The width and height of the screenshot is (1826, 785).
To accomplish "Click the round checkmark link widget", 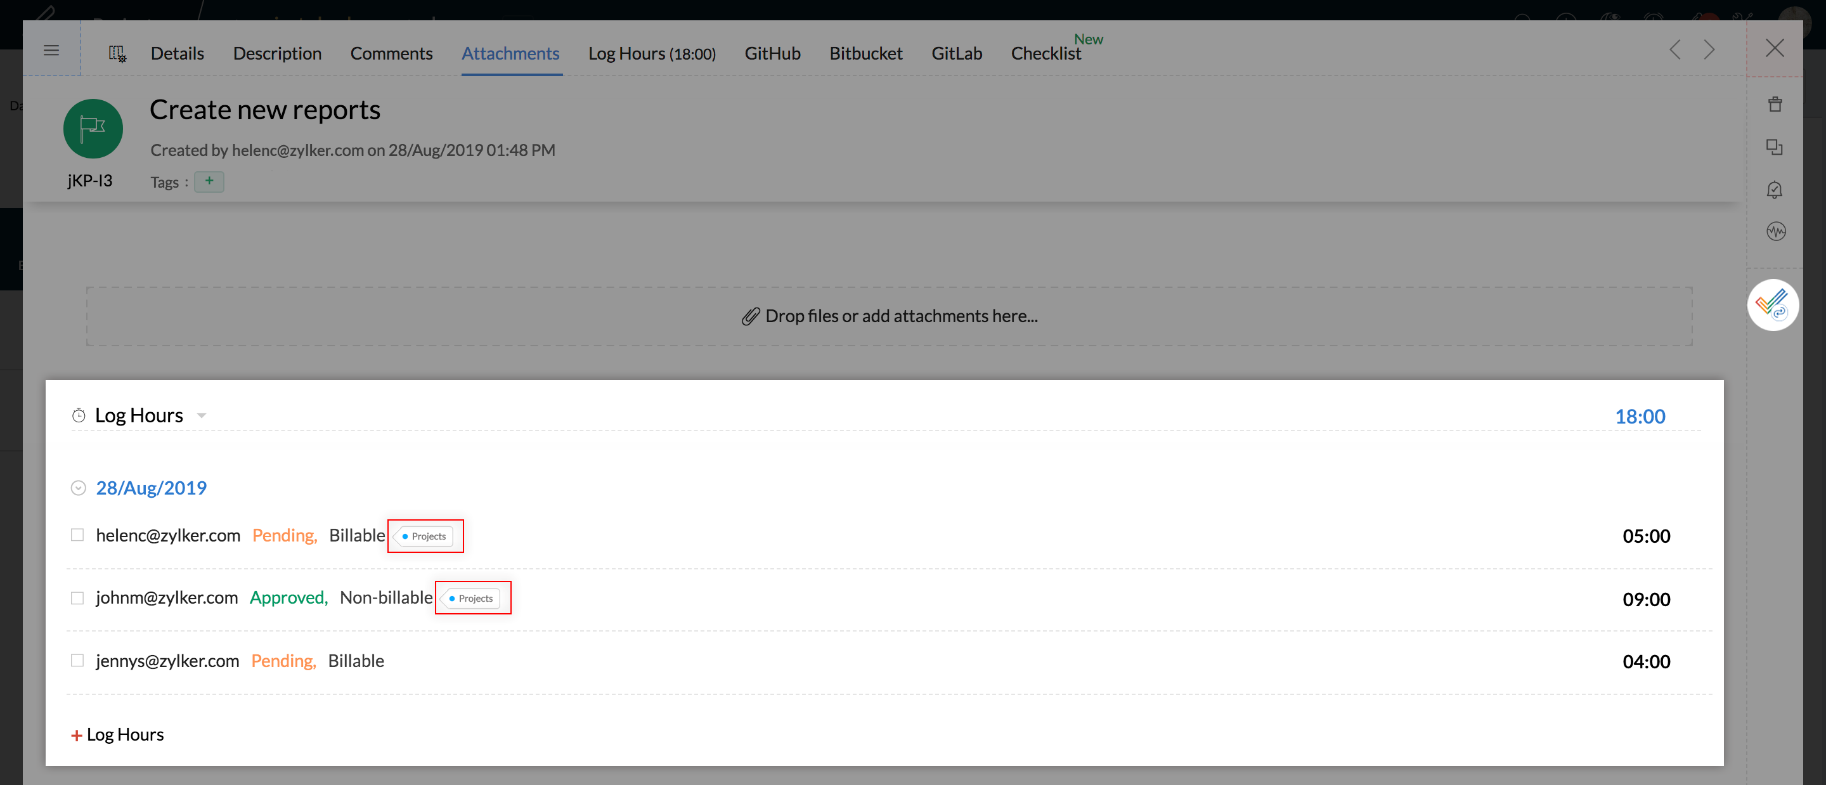I will (x=1772, y=305).
